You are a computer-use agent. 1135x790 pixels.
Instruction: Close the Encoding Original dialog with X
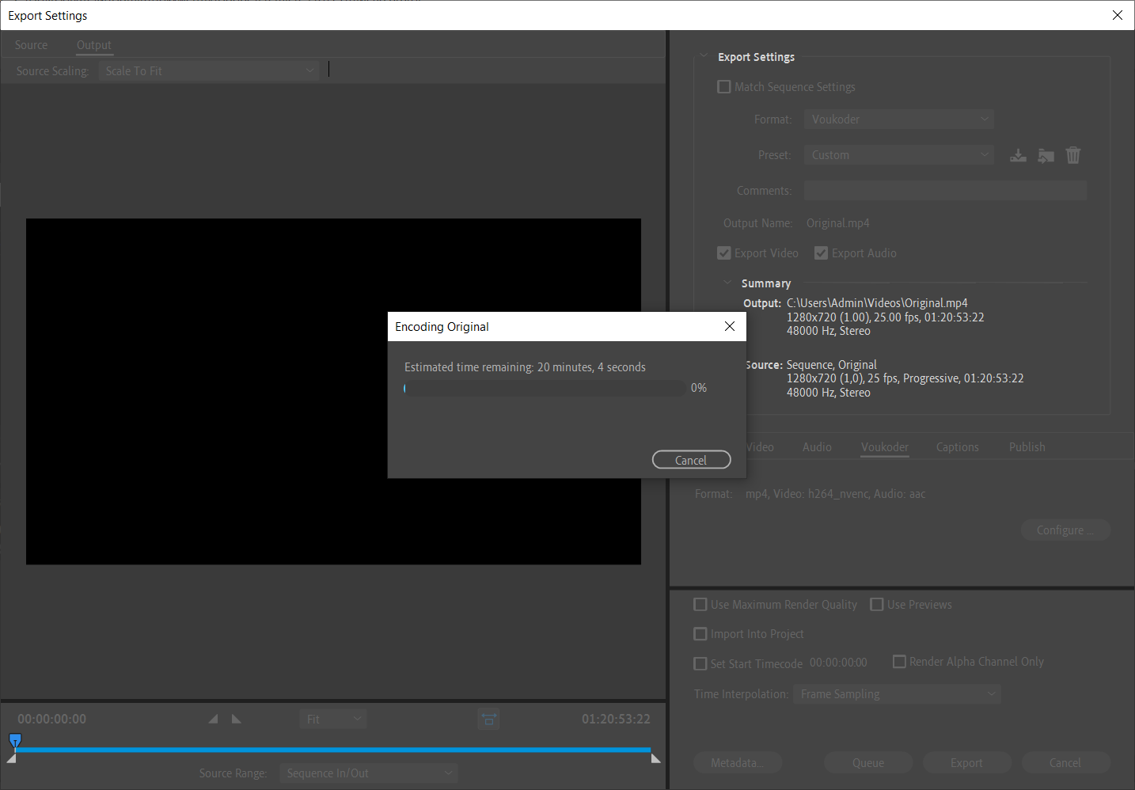(730, 326)
